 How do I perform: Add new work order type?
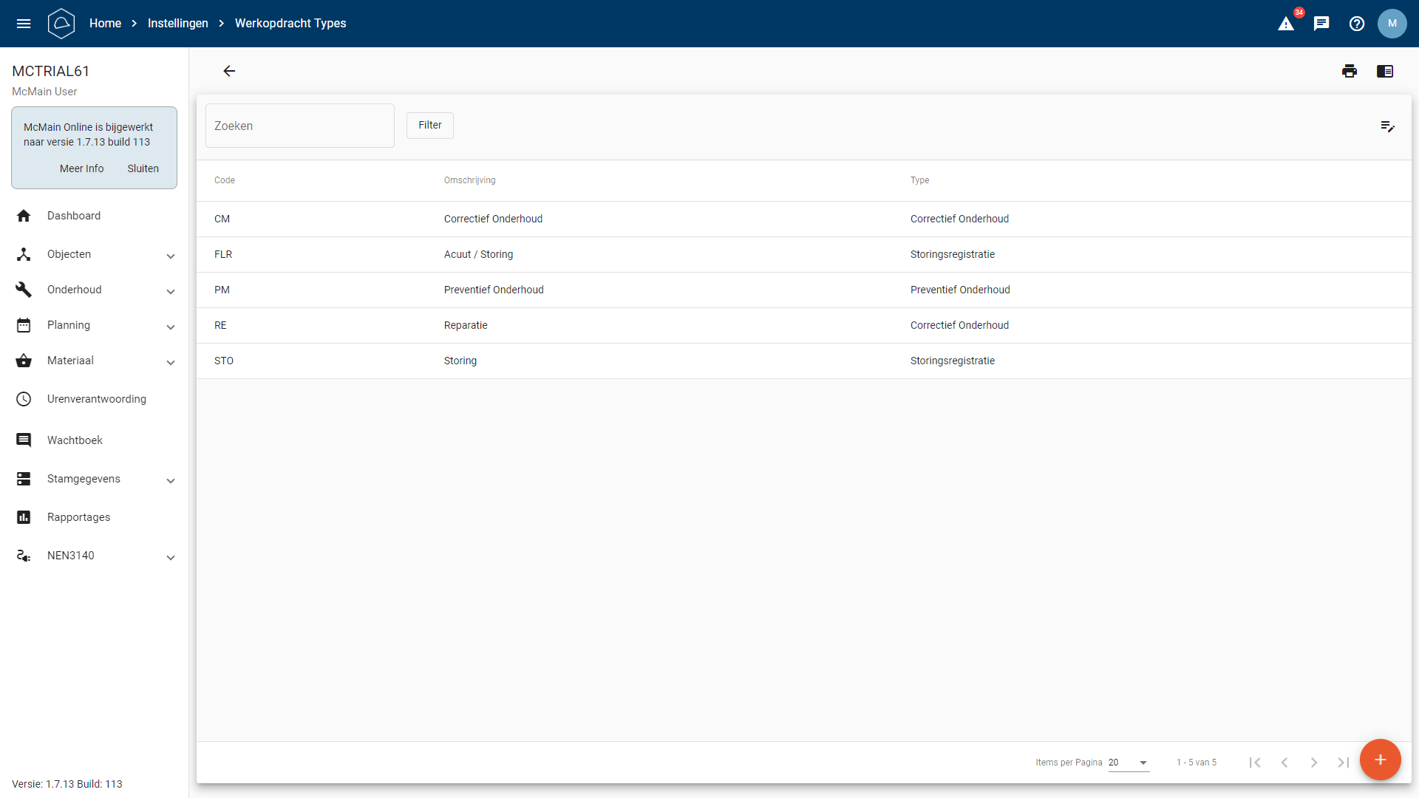(x=1380, y=760)
